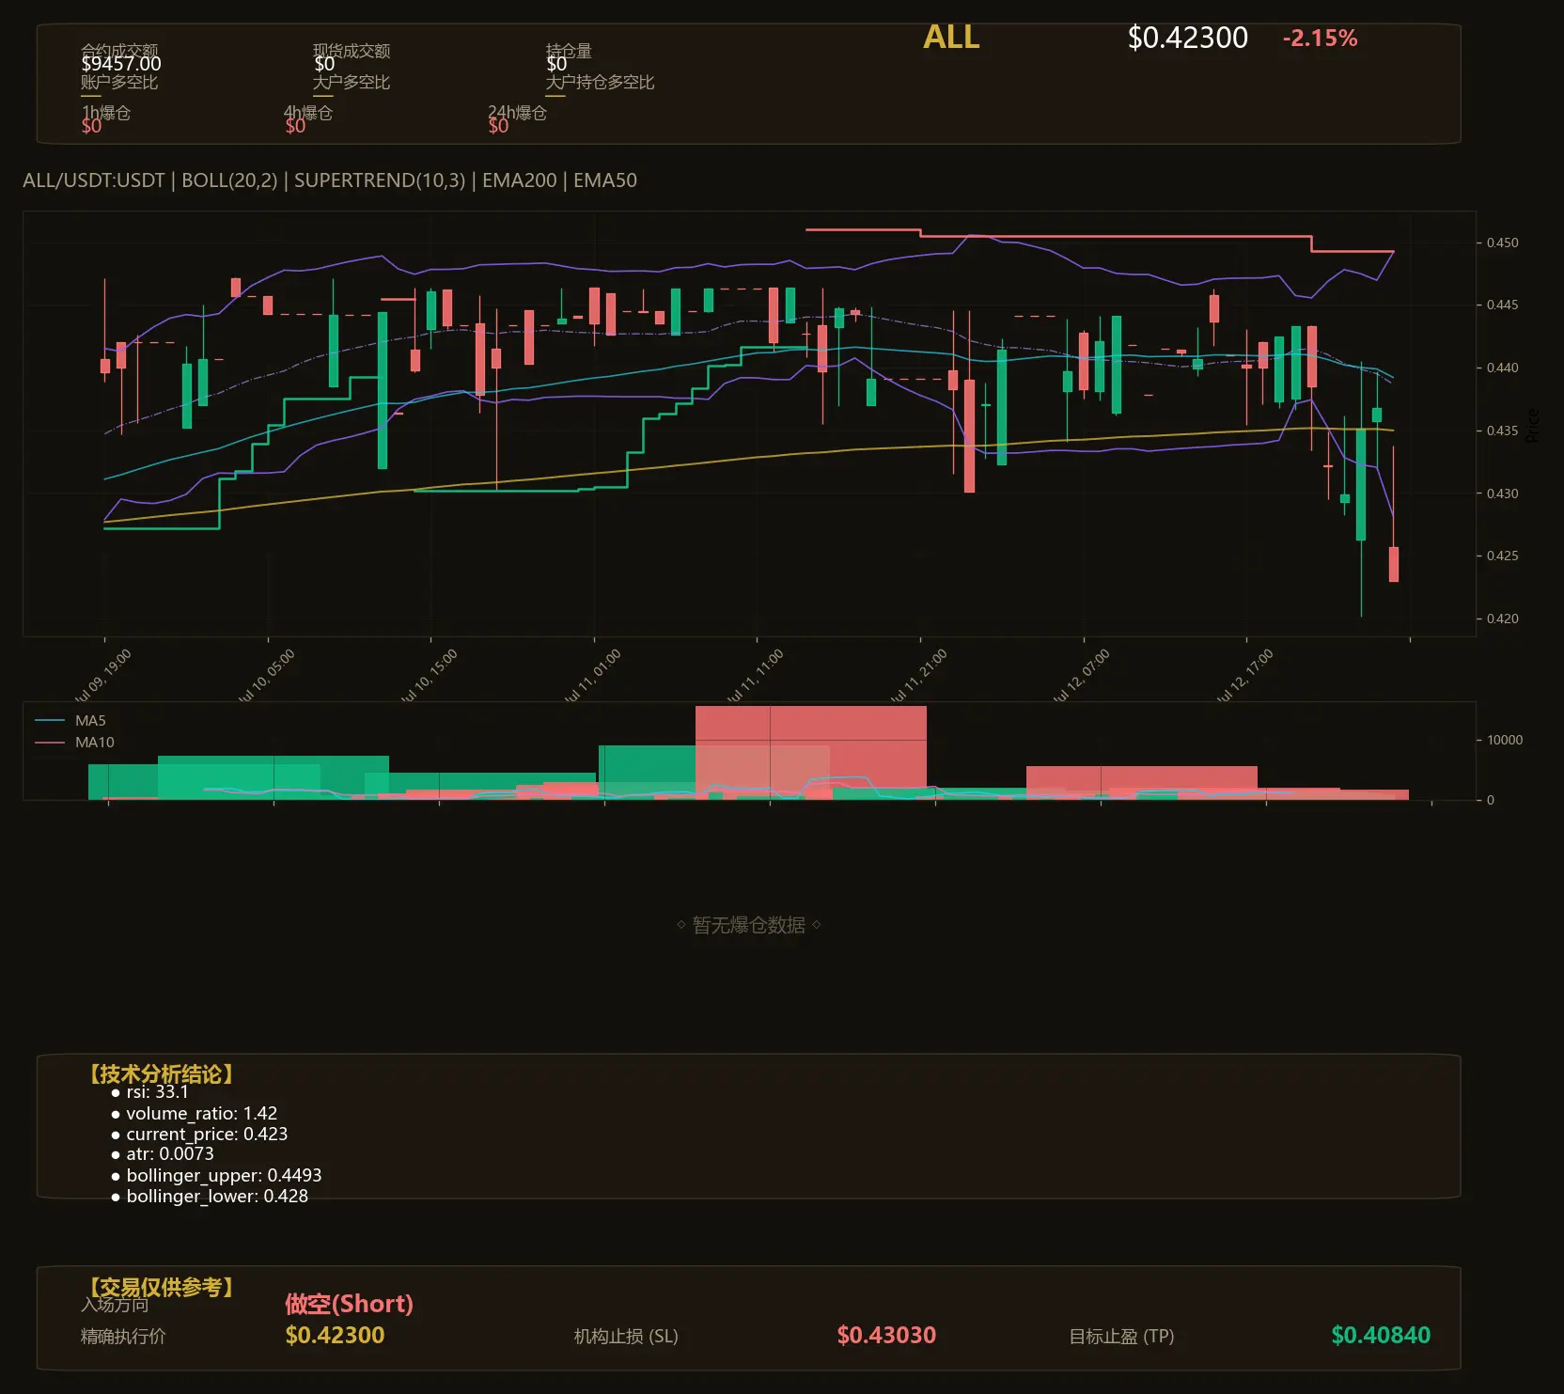Click the Jul 12, 17:00 time axis label

click(1245, 675)
